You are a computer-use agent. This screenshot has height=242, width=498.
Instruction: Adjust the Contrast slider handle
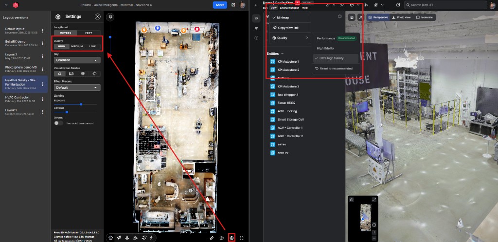67,112
